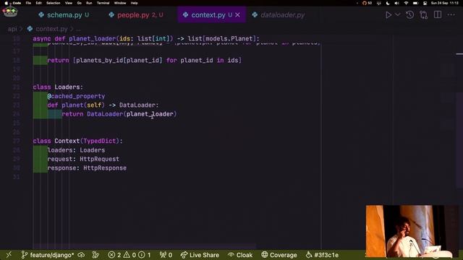Click the loaders: Loaders field line
463x260 pixels.
click(x=76, y=150)
